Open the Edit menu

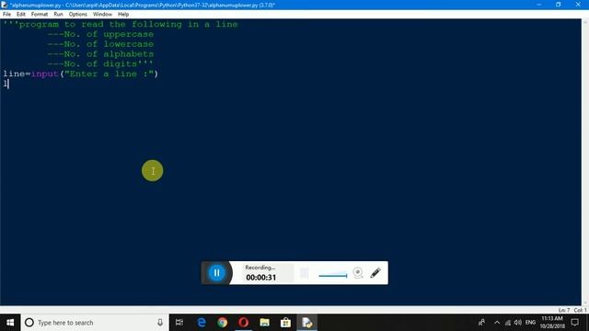click(20, 15)
